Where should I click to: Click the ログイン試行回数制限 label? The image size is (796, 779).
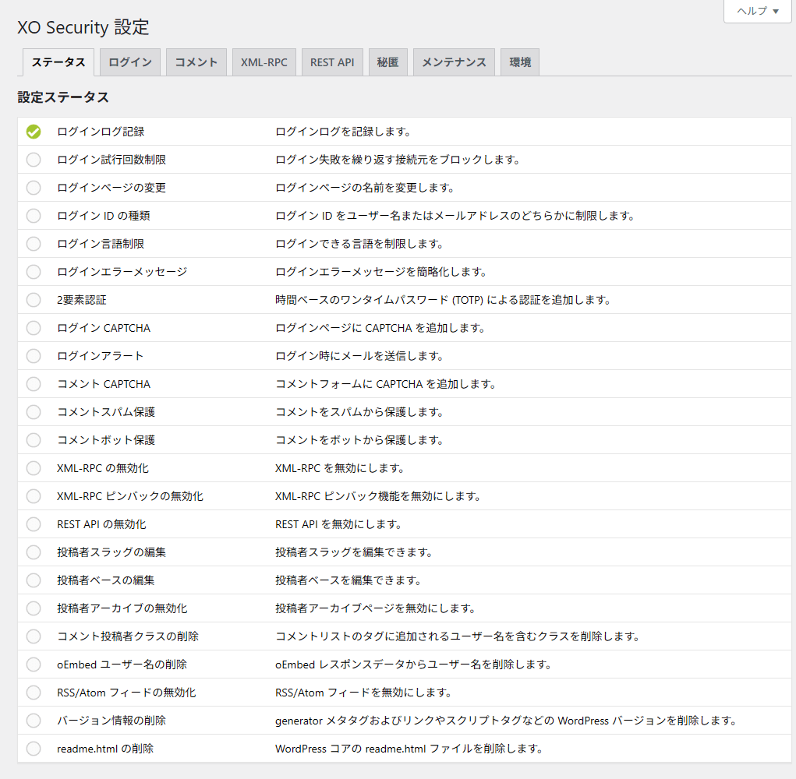point(111,160)
